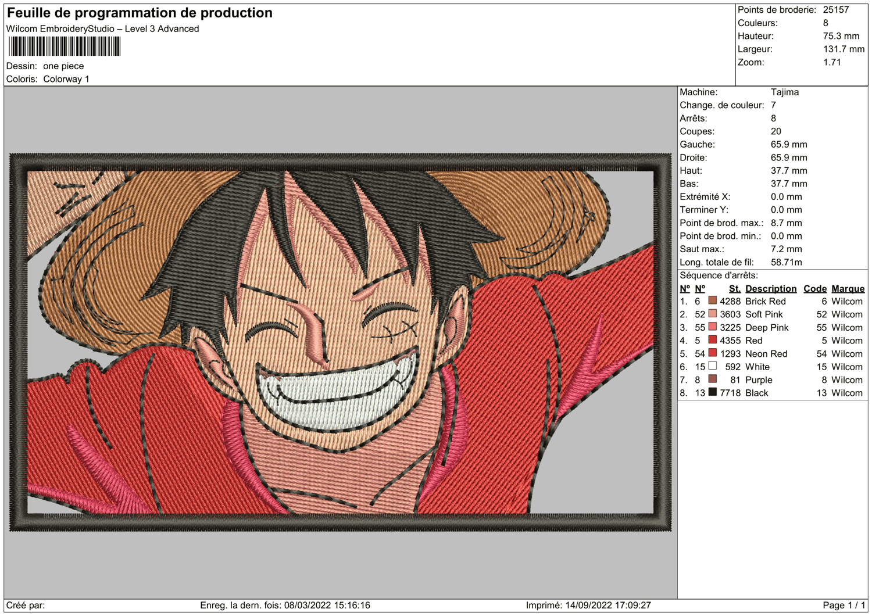
Task: Click the Deep Pink color swatch
Action: click(x=712, y=327)
